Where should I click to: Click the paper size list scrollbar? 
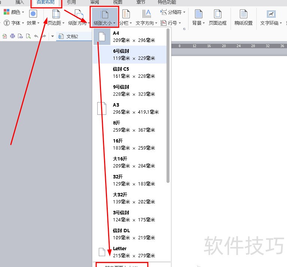[168, 105]
